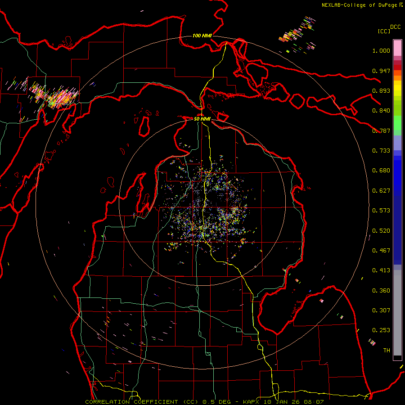This screenshot has width=405, height=405.
Task: Pick the lavender segment of the color bar
Action: point(397,143)
